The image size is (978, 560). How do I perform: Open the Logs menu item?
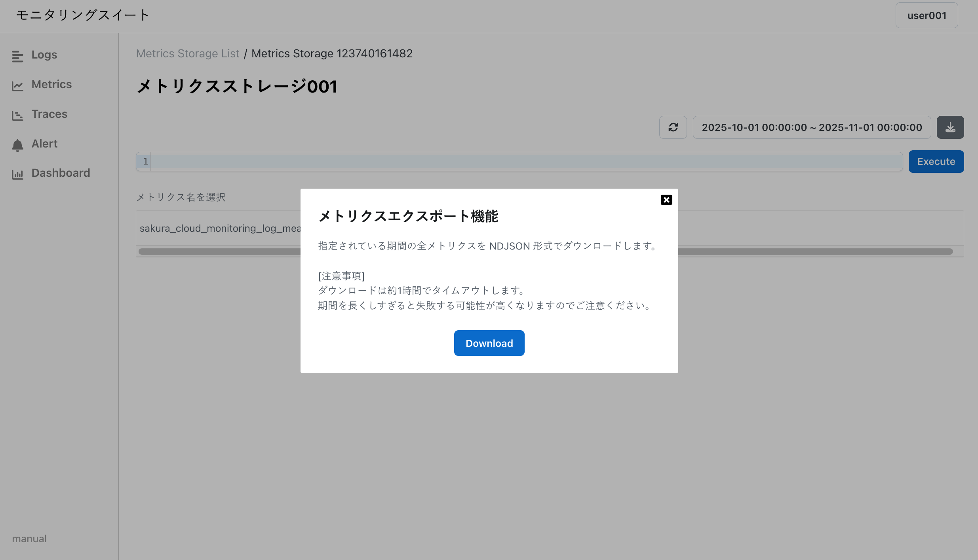pyautogui.click(x=44, y=55)
